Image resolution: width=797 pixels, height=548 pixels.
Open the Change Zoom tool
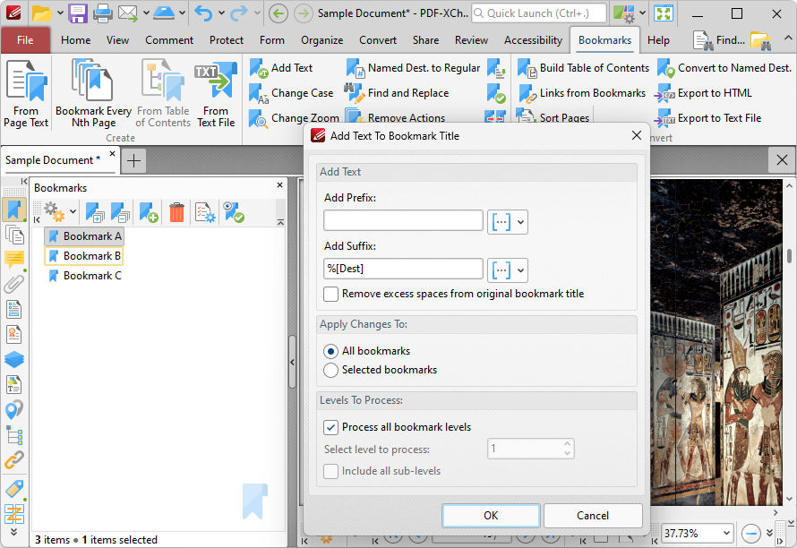[294, 118]
